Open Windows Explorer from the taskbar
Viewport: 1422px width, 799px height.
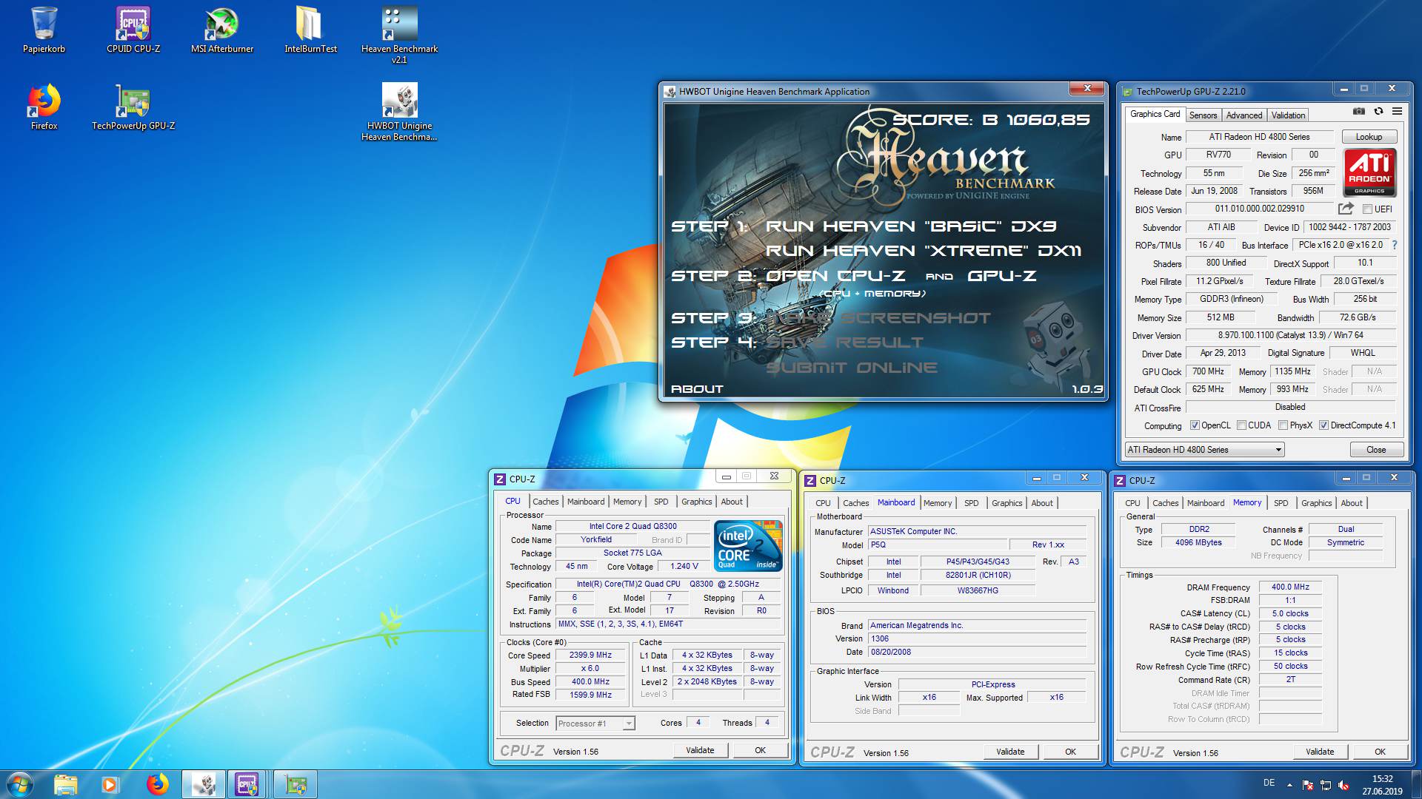(65, 784)
